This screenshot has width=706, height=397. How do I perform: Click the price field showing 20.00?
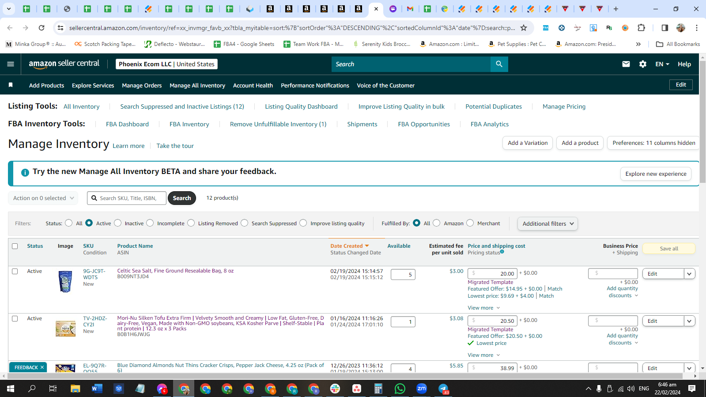tap(492, 273)
